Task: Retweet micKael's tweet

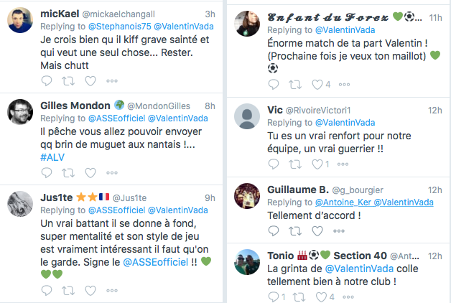Action: 70,83
